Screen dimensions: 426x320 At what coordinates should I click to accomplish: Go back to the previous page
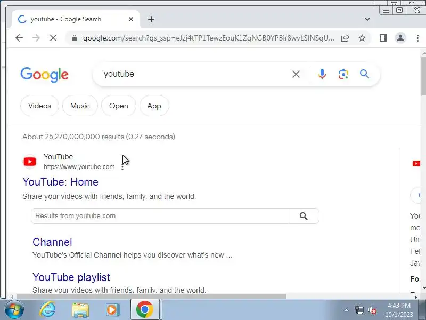pos(19,38)
